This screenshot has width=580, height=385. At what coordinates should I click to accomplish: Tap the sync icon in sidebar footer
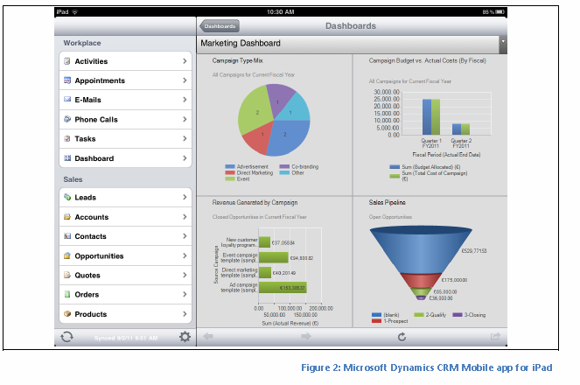[x=67, y=337]
